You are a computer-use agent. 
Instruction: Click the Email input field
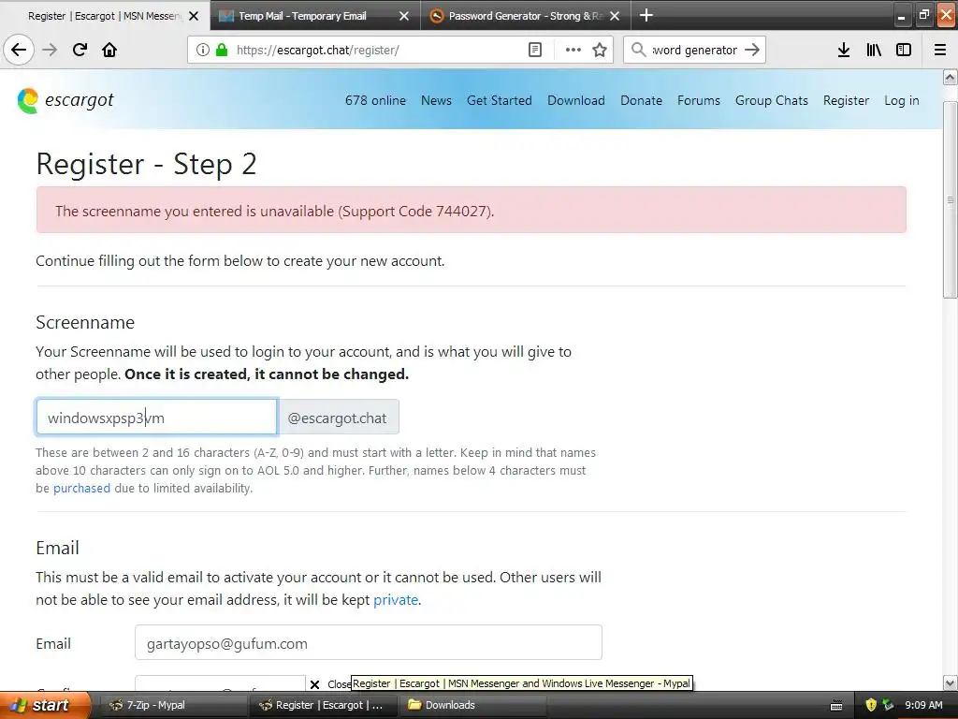click(369, 642)
